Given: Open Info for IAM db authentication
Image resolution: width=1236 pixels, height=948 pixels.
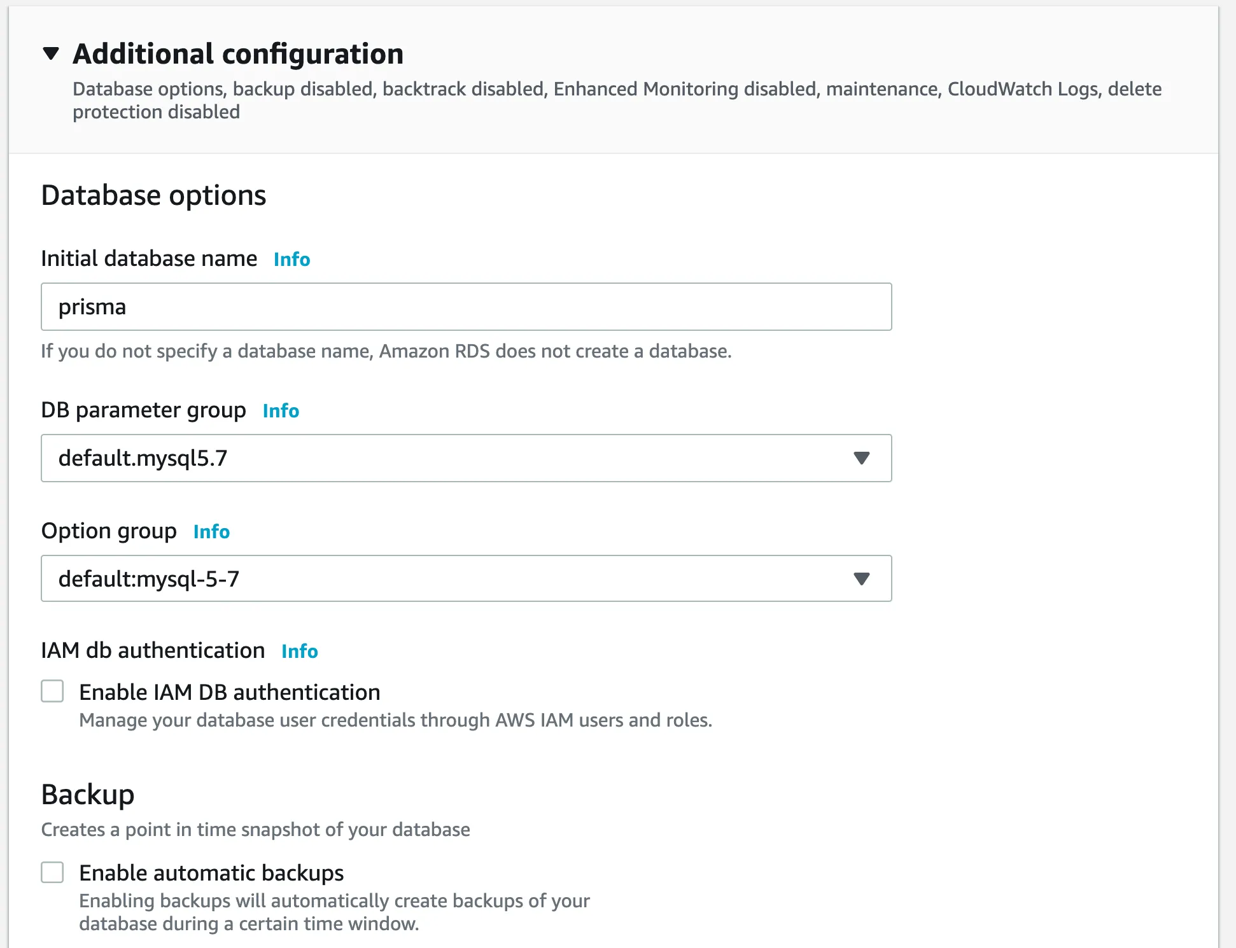Looking at the screenshot, I should pos(300,651).
